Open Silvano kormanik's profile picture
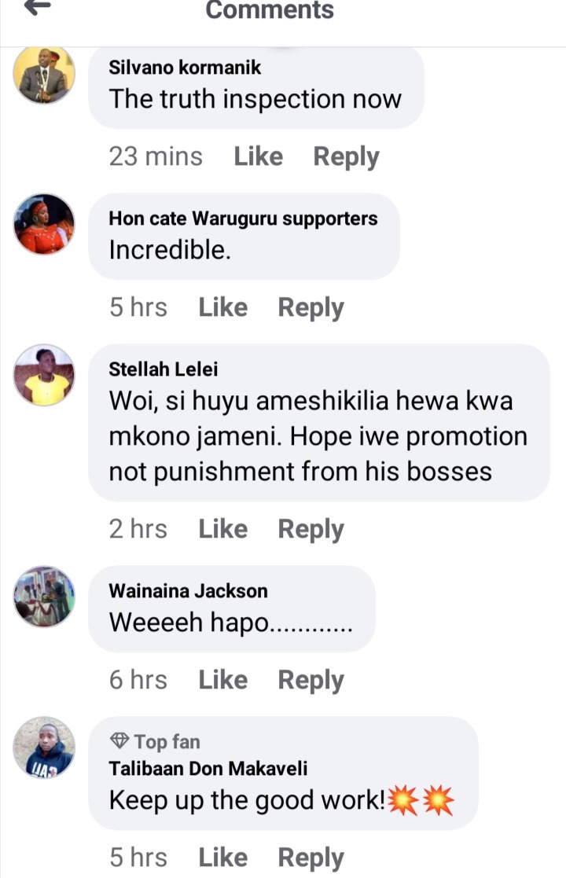This screenshot has width=566, height=878. (x=44, y=75)
